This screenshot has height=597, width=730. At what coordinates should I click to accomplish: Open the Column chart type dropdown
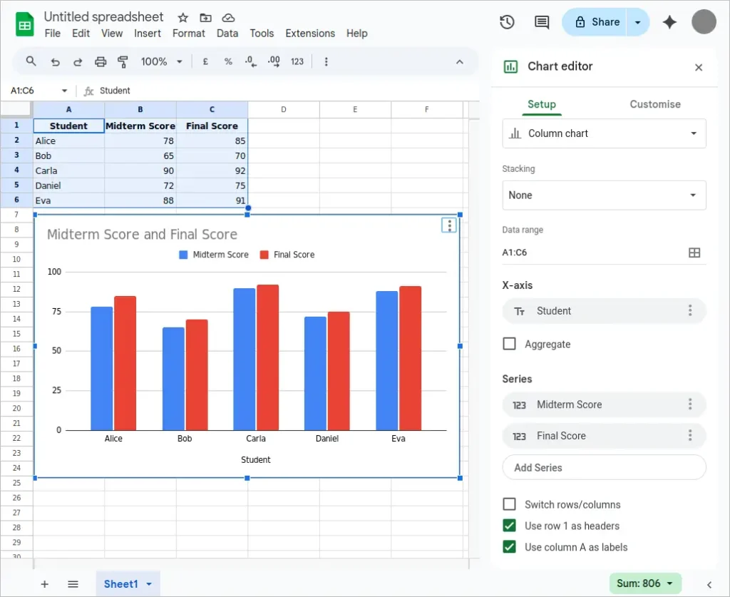point(604,133)
